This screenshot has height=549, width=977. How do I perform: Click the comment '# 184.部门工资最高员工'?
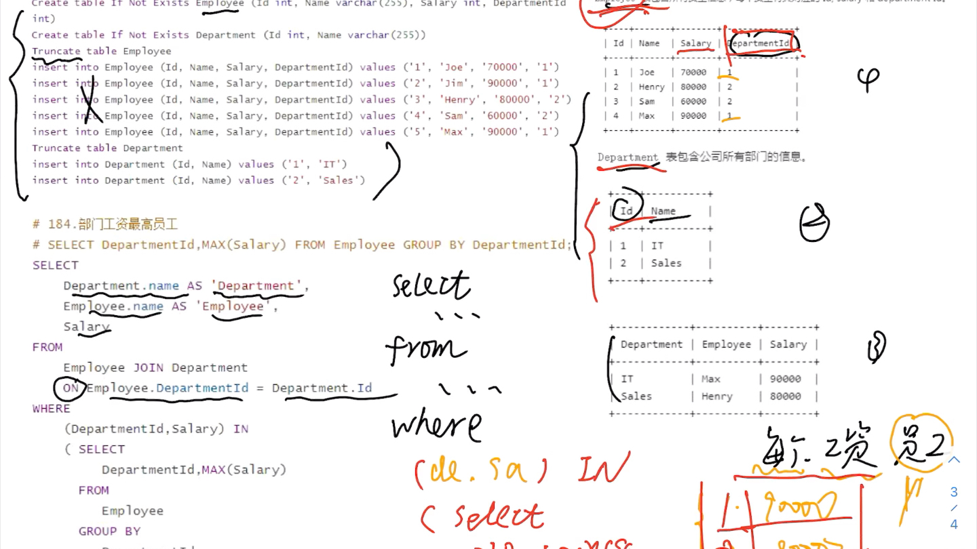[x=105, y=224]
